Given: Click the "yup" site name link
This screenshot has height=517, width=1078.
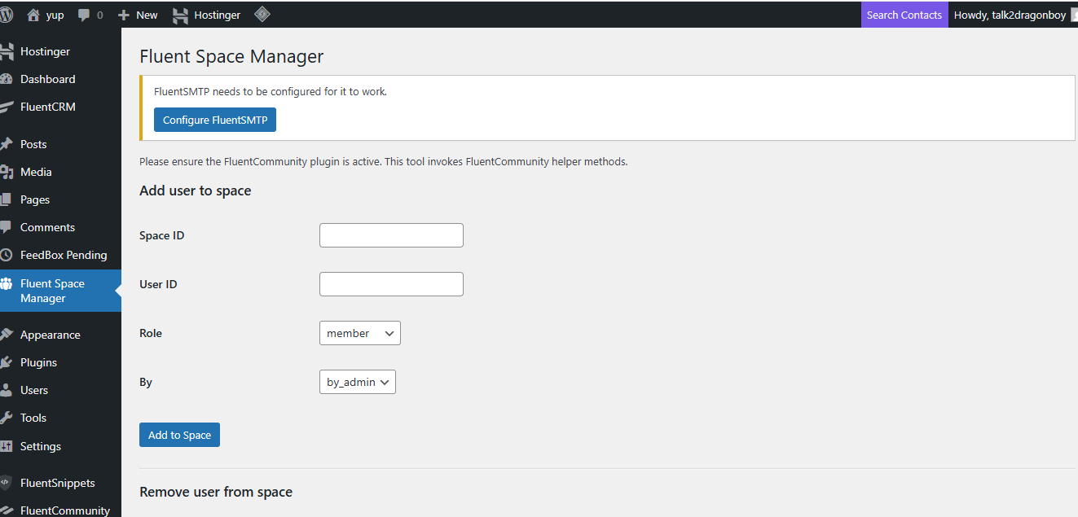Looking at the screenshot, I should click(x=55, y=15).
